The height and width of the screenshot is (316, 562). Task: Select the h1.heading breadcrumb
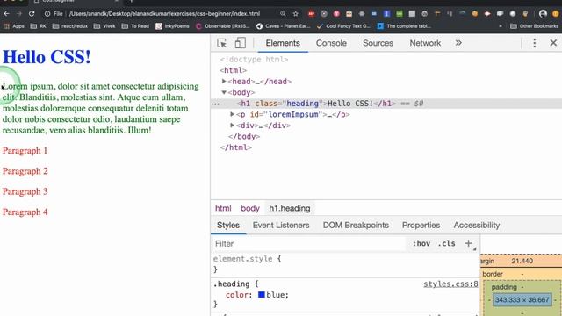[290, 208]
